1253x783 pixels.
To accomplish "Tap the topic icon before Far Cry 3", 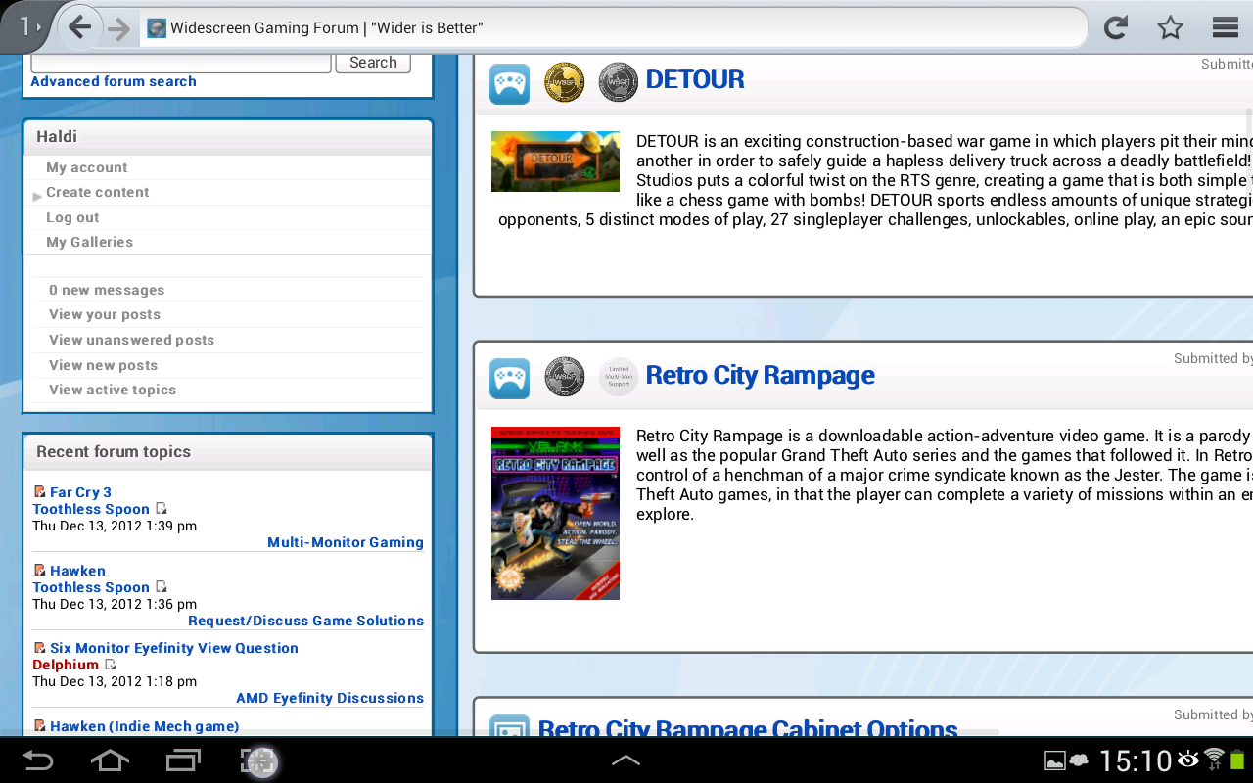I will (39, 491).
